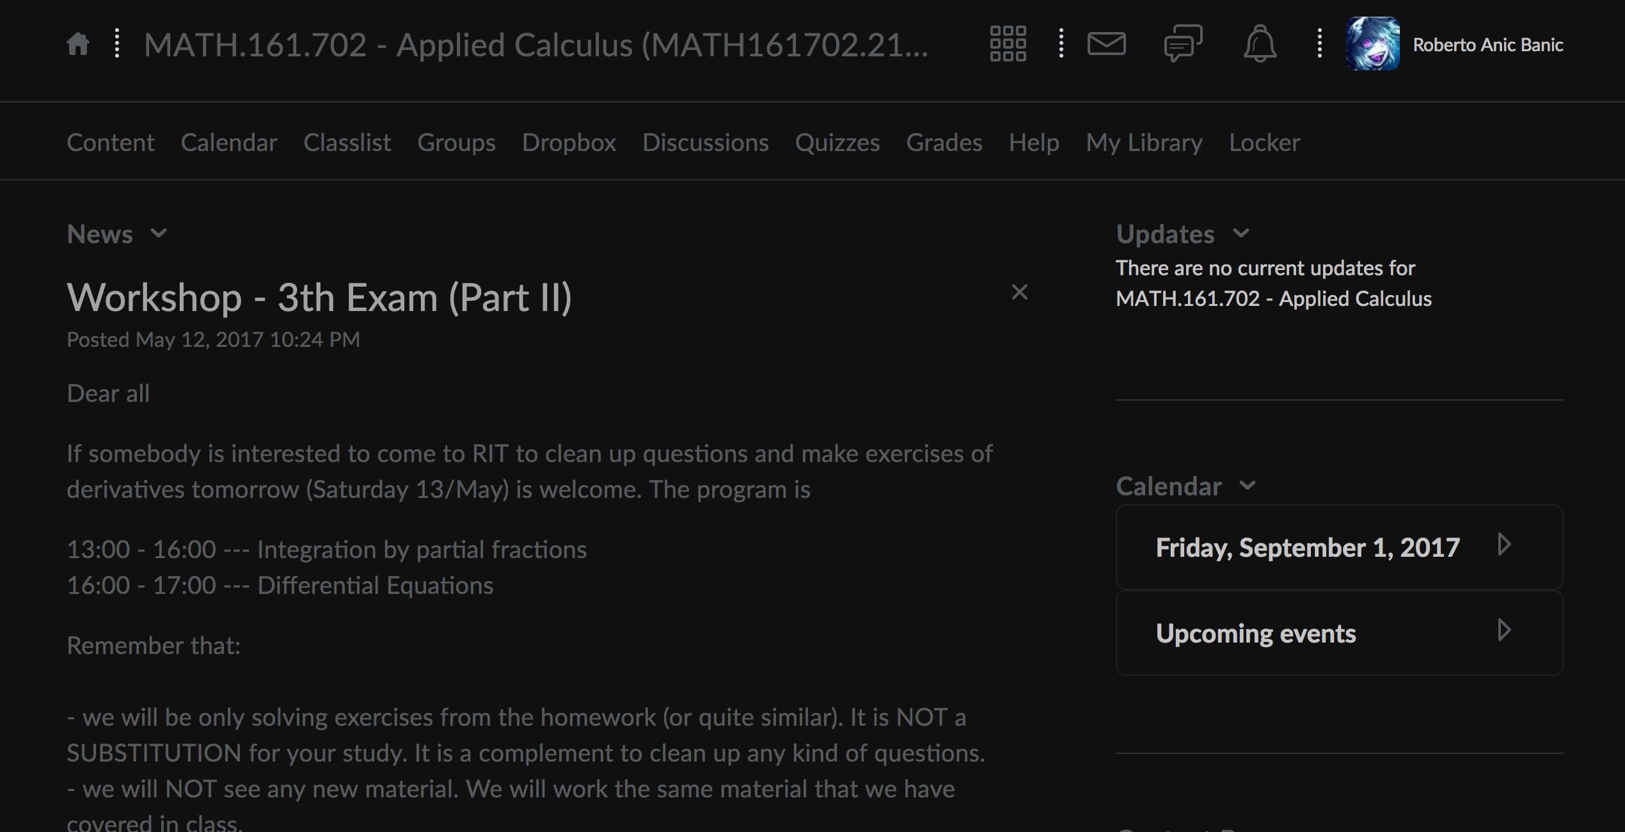Open the Updates widget dropdown chevron
The height and width of the screenshot is (832, 1625).
[x=1241, y=234]
